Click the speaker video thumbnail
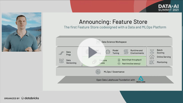This screenshot has height=103, width=183. click(21, 32)
